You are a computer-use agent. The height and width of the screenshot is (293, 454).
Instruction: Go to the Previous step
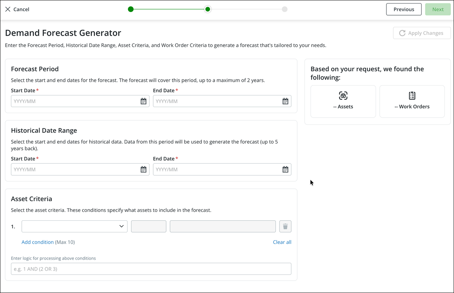point(404,9)
